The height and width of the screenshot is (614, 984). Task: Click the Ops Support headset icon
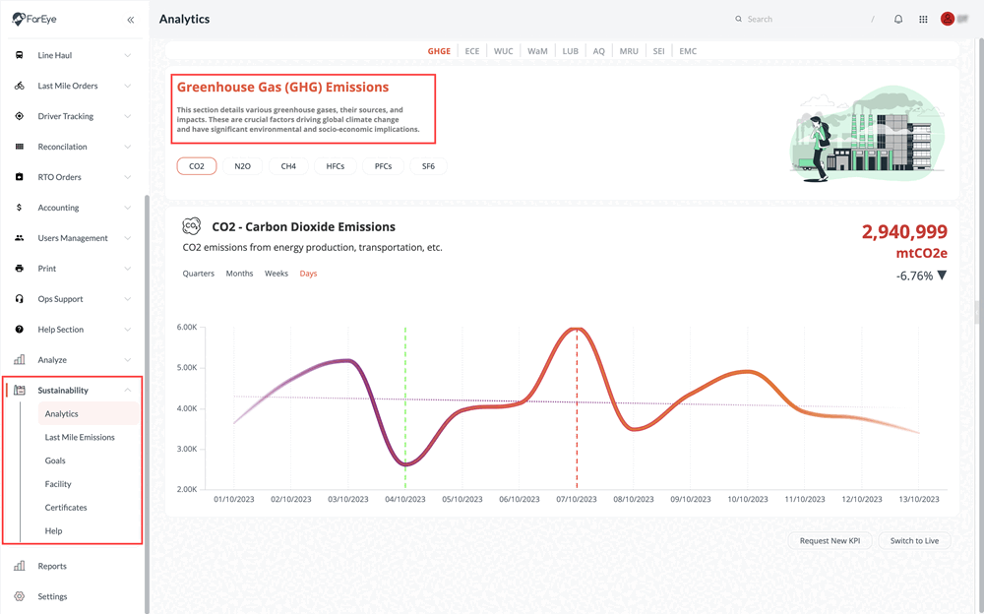(x=20, y=299)
